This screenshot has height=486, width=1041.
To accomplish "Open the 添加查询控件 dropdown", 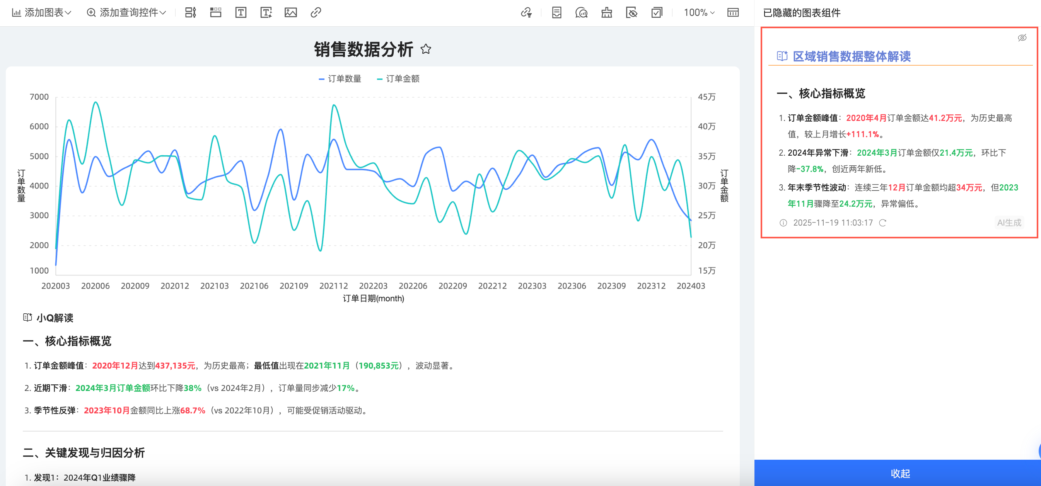I will pos(126,12).
